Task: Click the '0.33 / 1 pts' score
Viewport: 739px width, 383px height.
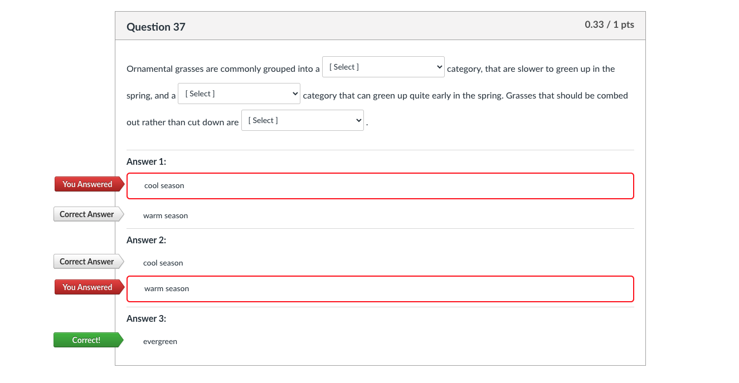Action: coord(609,24)
